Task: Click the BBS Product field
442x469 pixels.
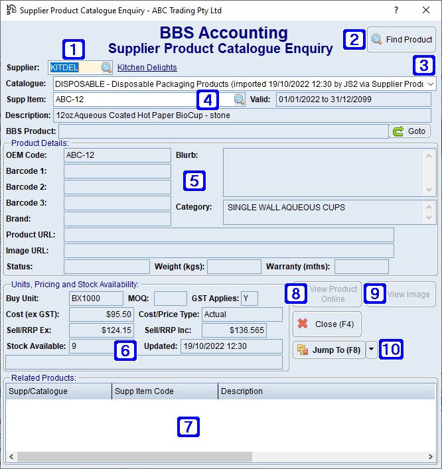Action: click(x=224, y=131)
